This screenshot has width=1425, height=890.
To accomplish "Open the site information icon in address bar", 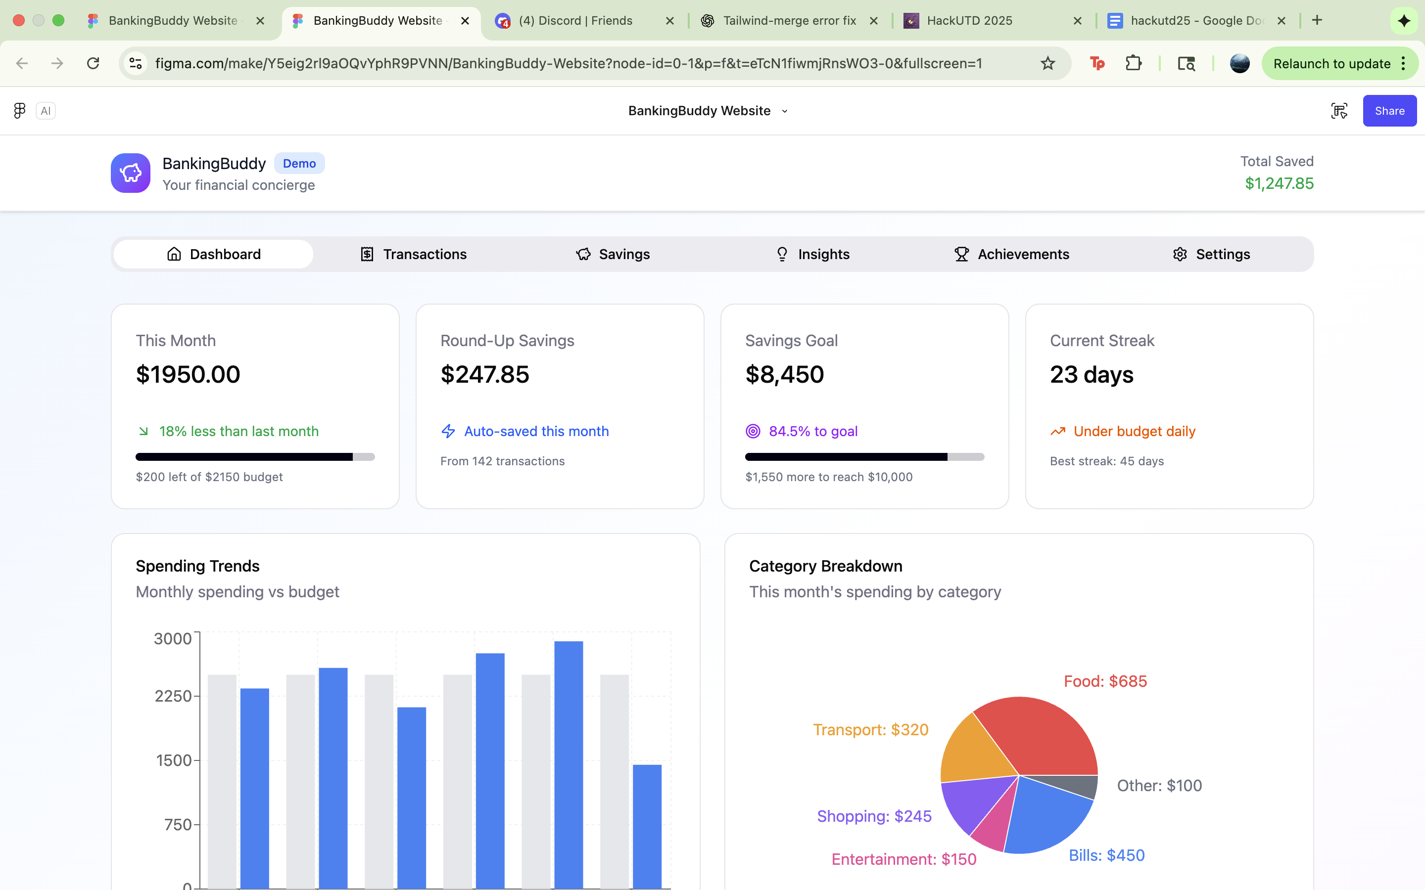I will click(136, 64).
